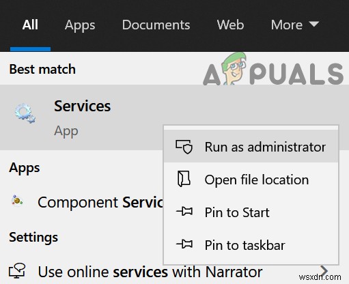This screenshot has width=349, height=284.
Task: Click the folder icon for Open file location
Action: [184, 179]
